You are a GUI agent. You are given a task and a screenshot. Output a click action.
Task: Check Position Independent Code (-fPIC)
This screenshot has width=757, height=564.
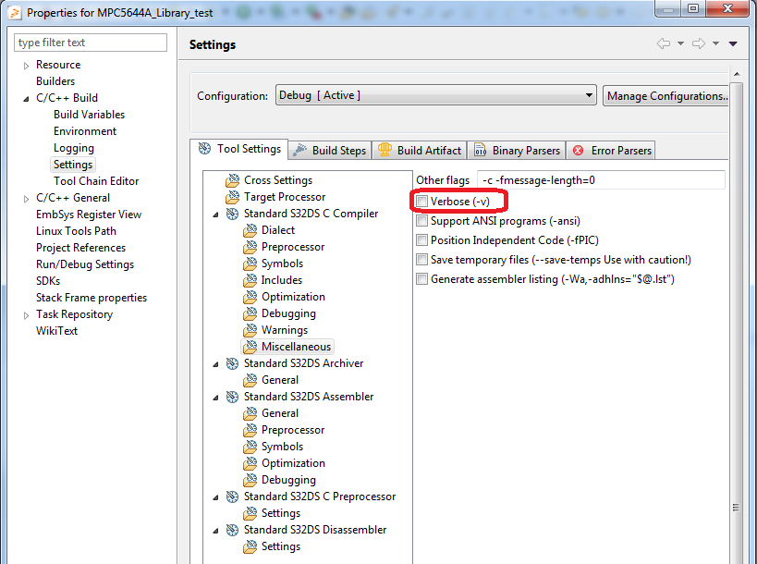pyautogui.click(x=422, y=240)
